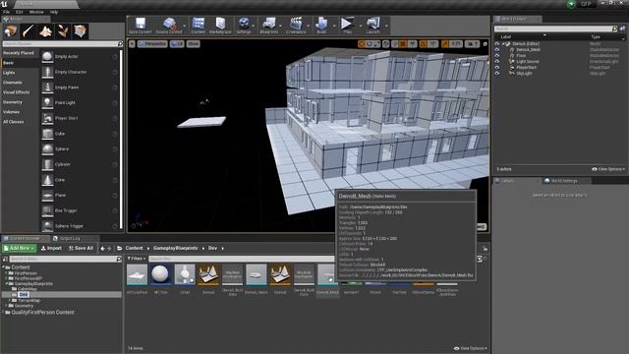Click the Empty Character icon in Place panel
Viewport: 629px width, 354px height.
tap(47, 72)
